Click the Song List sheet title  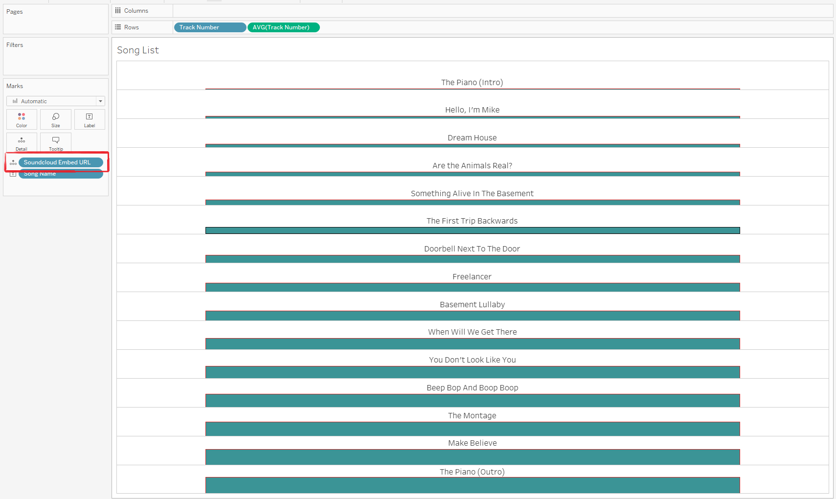(x=138, y=50)
